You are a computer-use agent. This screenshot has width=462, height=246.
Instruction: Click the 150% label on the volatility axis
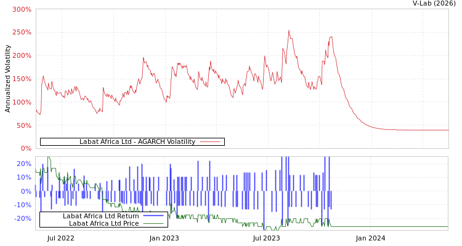(22, 79)
